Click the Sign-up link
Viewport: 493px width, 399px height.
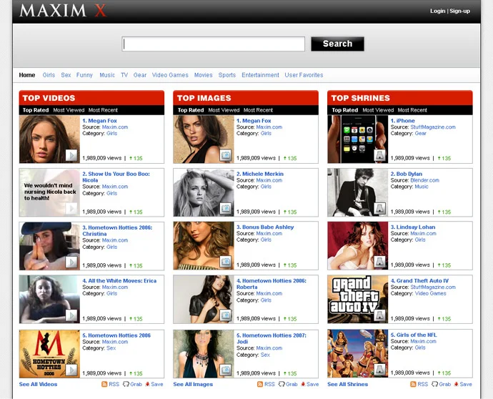[x=459, y=11]
